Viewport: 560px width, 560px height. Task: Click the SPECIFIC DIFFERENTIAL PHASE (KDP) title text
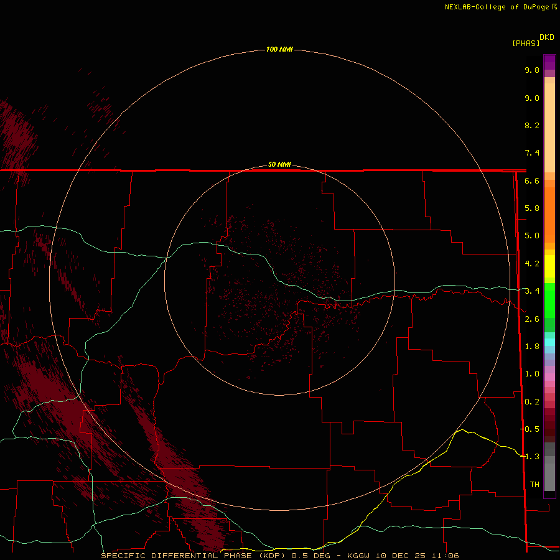pos(193,556)
